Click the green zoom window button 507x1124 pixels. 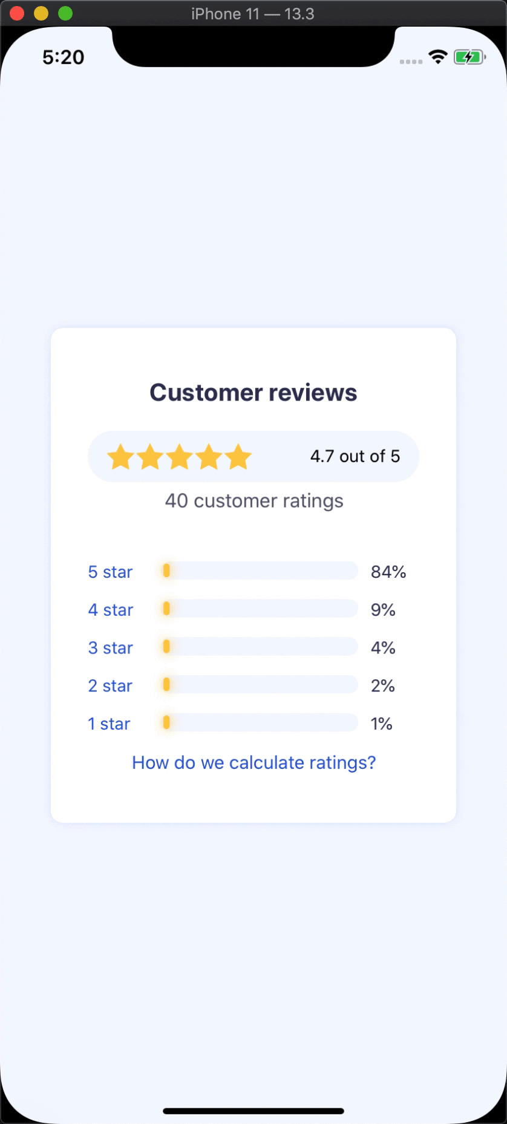tap(65, 13)
